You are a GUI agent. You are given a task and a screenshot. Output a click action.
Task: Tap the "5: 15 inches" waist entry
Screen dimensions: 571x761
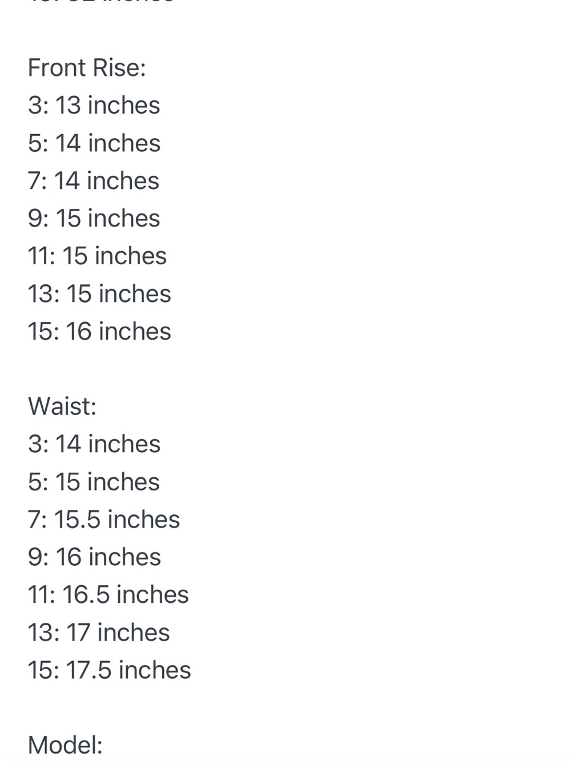click(94, 482)
